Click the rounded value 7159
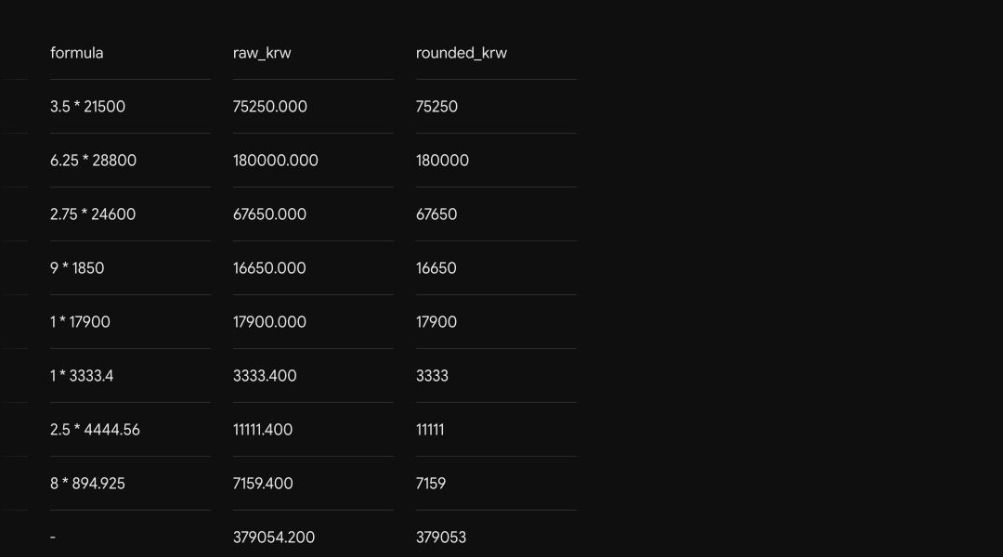 431,483
